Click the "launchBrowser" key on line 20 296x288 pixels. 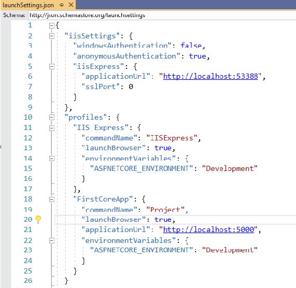pyautogui.click(x=114, y=219)
